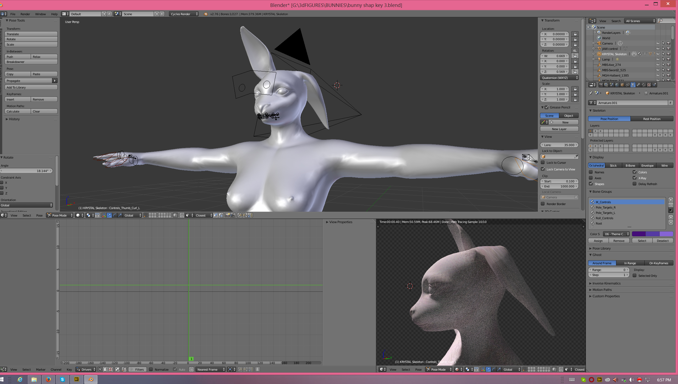Switch to the Bone properties tab

pyautogui.click(x=638, y=85)
